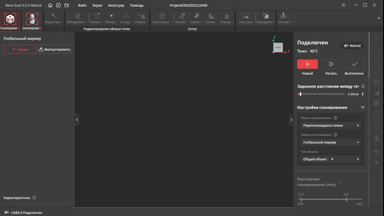Open the Режим сканирования dropdown Пересекающиеся линии
The image size is (384, 216).
click(x=331, y=125)
